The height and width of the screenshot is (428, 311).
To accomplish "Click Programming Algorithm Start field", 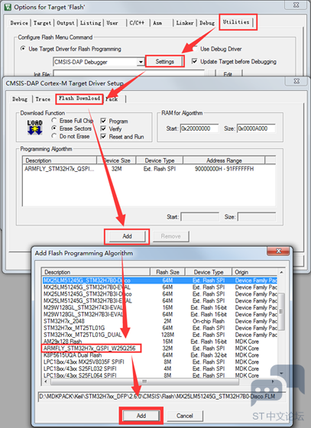I will click(200, 217).
